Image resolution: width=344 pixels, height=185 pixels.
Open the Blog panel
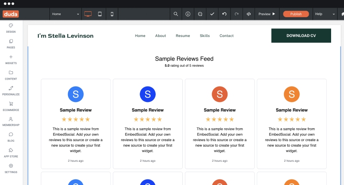[x=11, y=137]
